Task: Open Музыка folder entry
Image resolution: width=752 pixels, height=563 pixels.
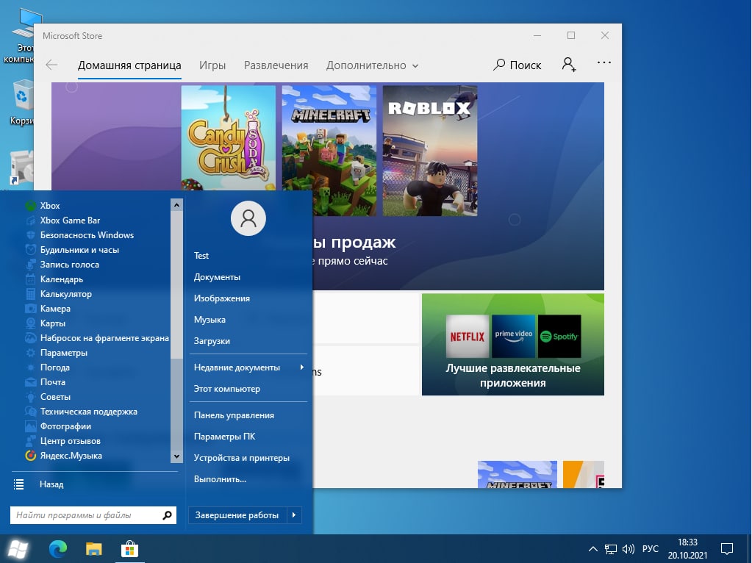Action: [x=210, y=320]
